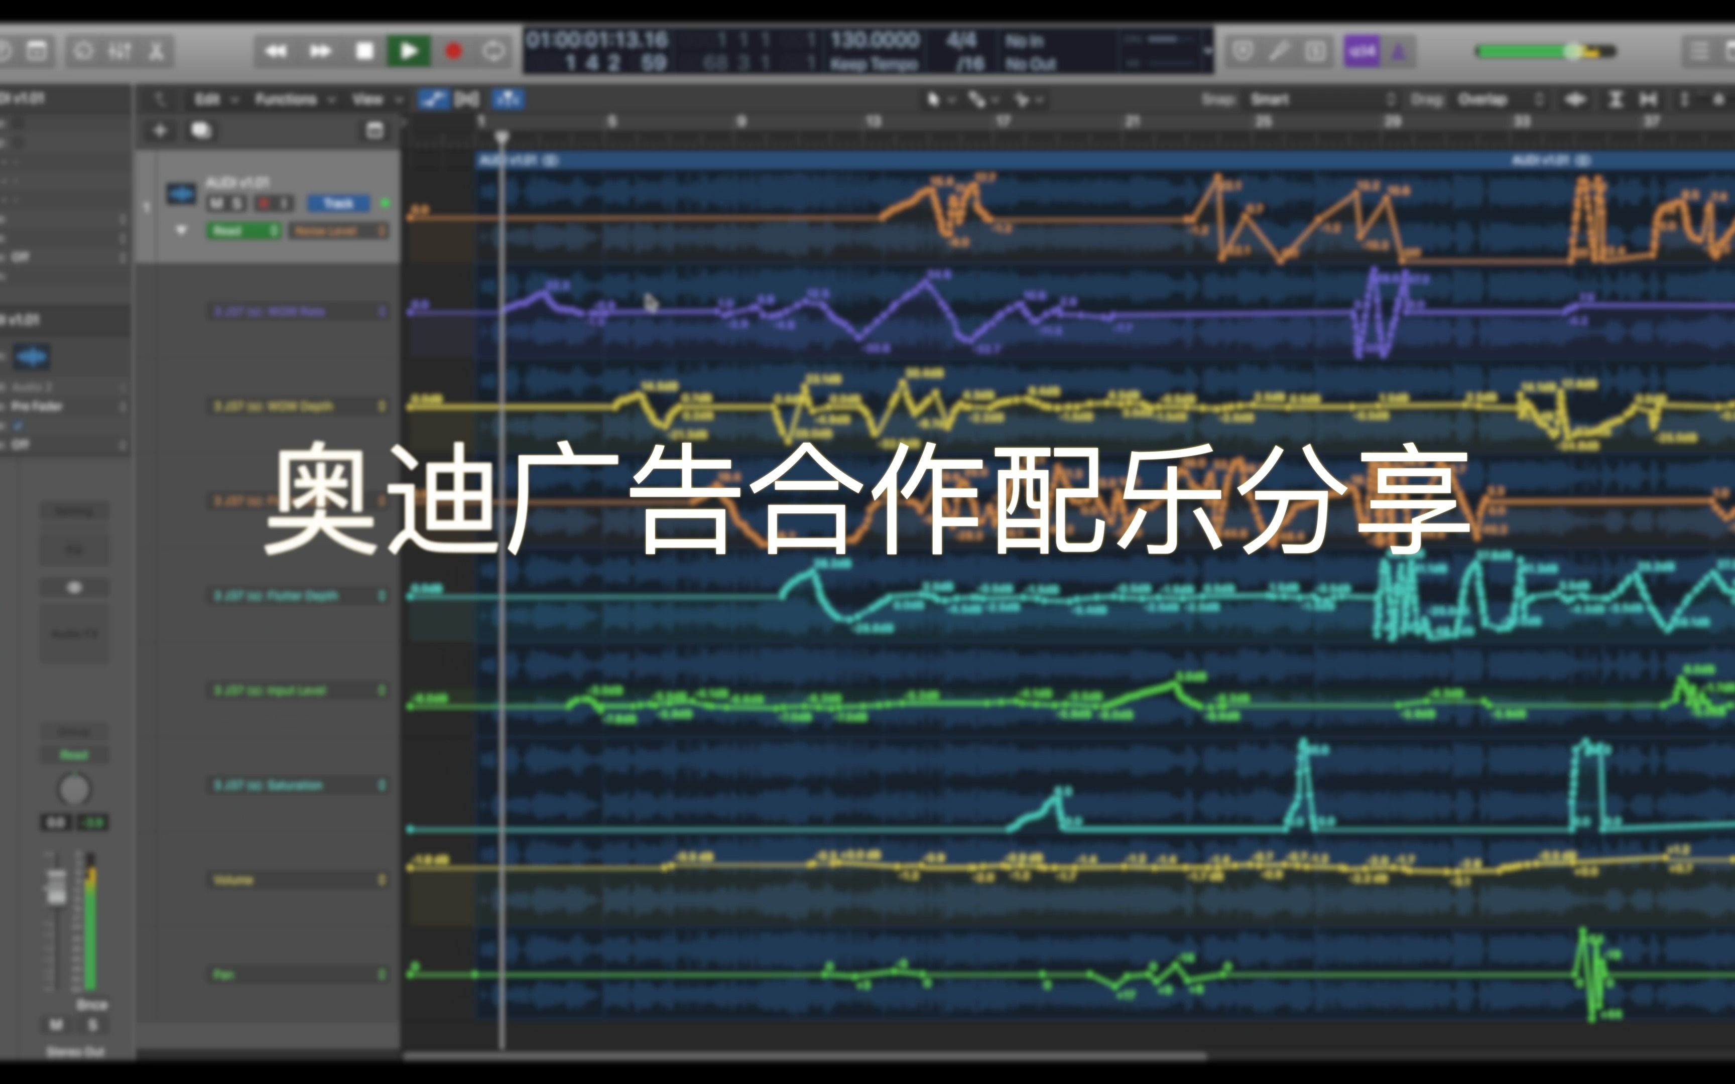This screenshot has height=1084, width=1735.
Task: Click the add track plus button
Action: [160, 130]
